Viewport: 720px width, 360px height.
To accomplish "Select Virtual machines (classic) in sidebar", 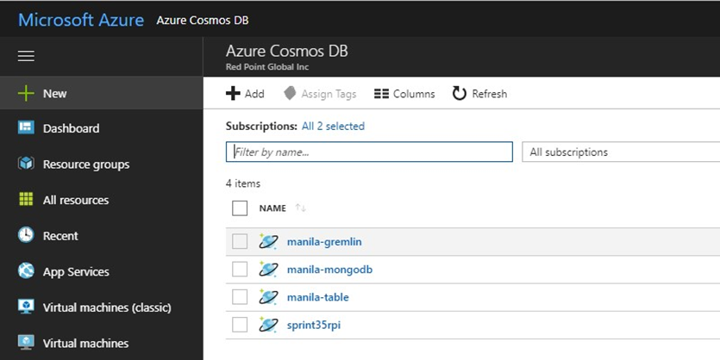I will click(x=107, y=307).
